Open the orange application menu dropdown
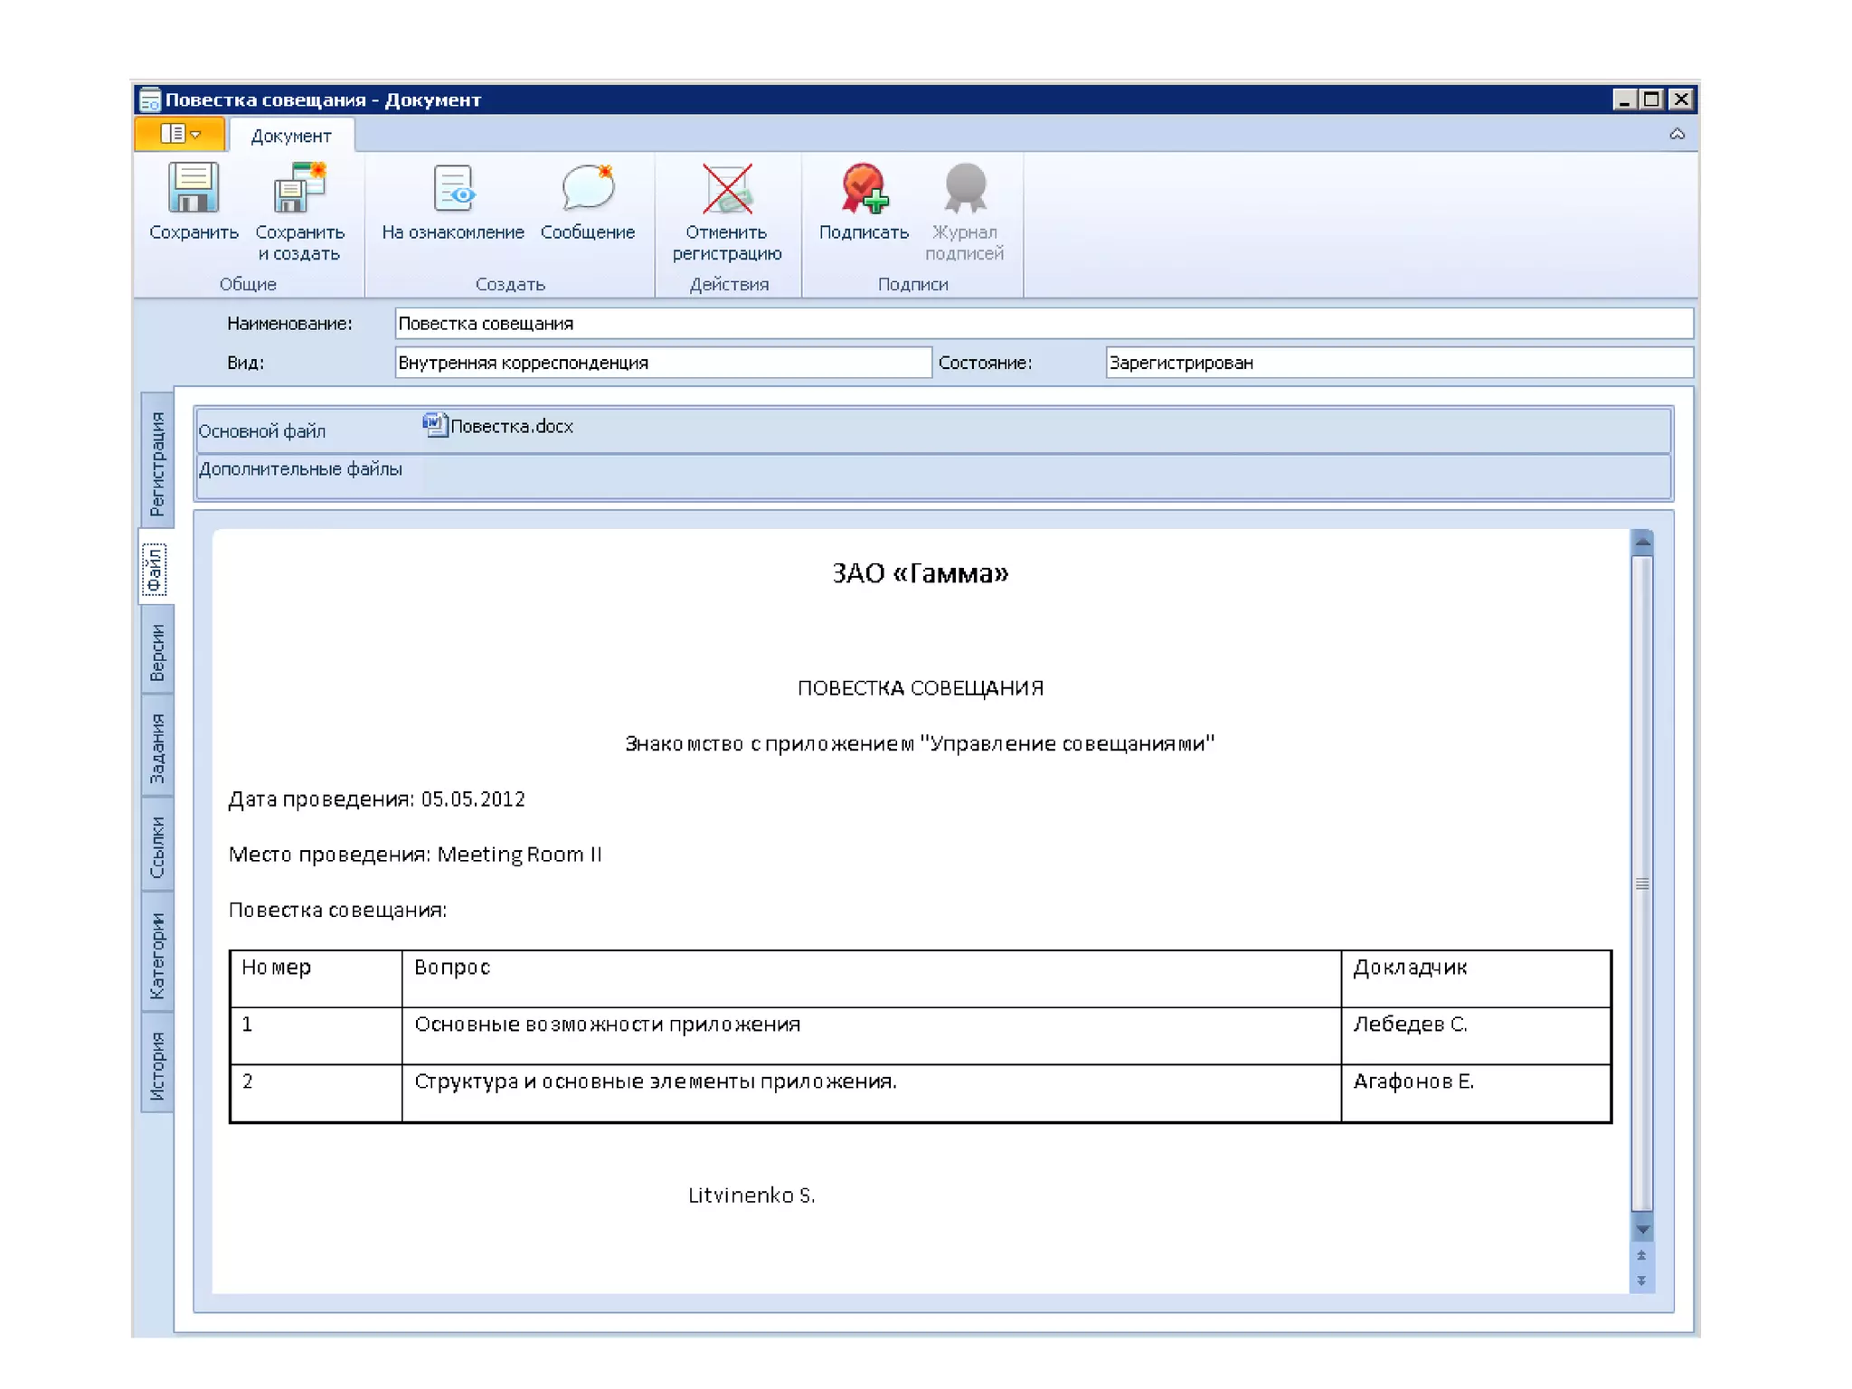 click(x=180, y=134)
